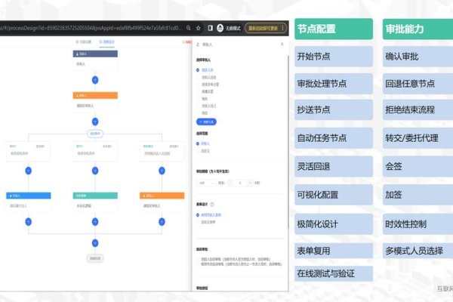Image resolution: width=453 pixels, height=302 pixels.
Task: Switch to the 基础设置 tab
Action: (x=85, y=42)
